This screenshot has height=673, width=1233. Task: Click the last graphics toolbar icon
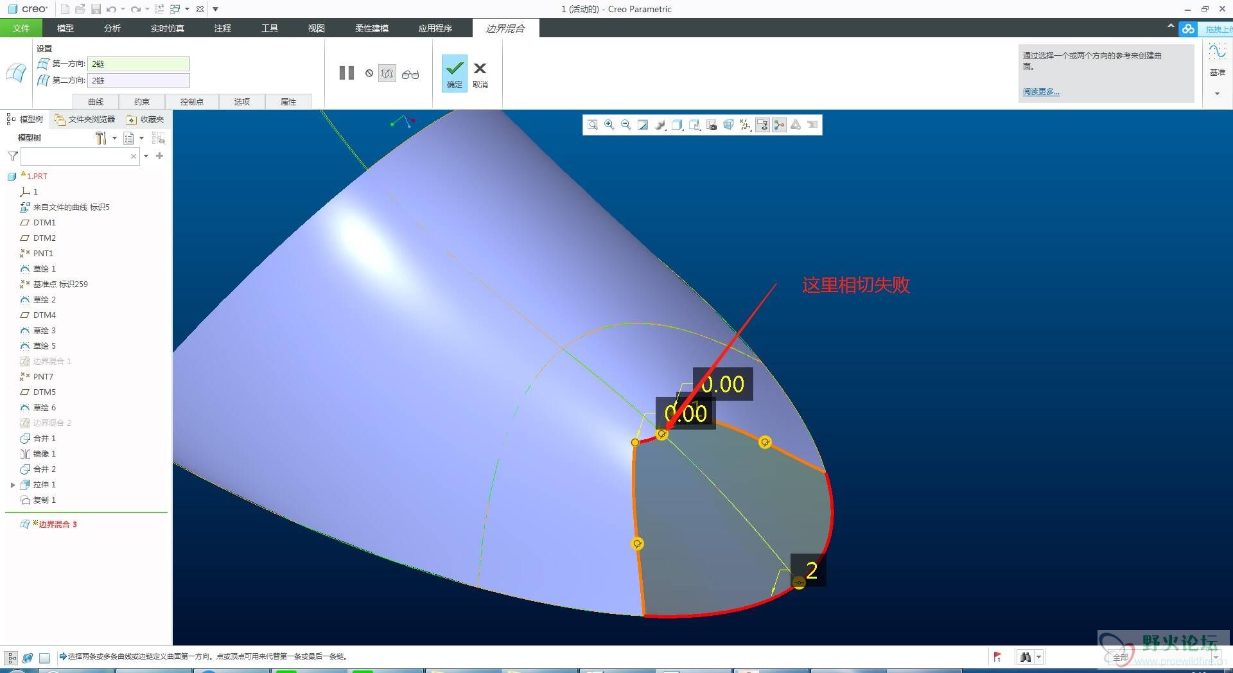[812, 125]
